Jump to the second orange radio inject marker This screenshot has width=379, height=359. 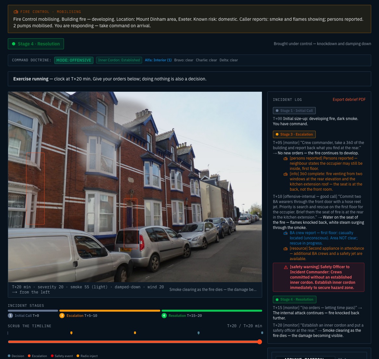(x=135, y=333)
